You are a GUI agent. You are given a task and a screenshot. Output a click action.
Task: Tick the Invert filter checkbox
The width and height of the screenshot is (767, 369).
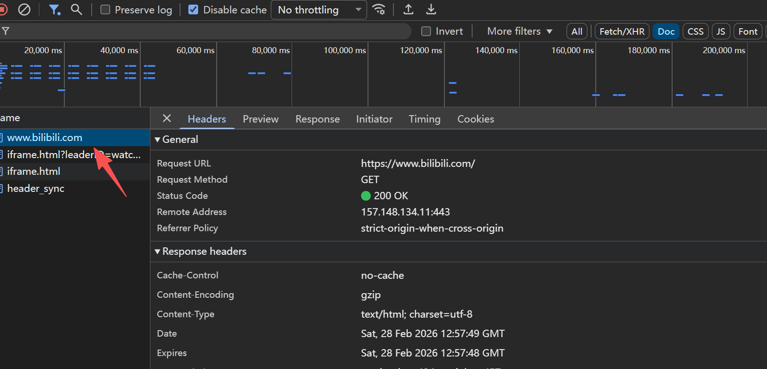click(426, 31)
